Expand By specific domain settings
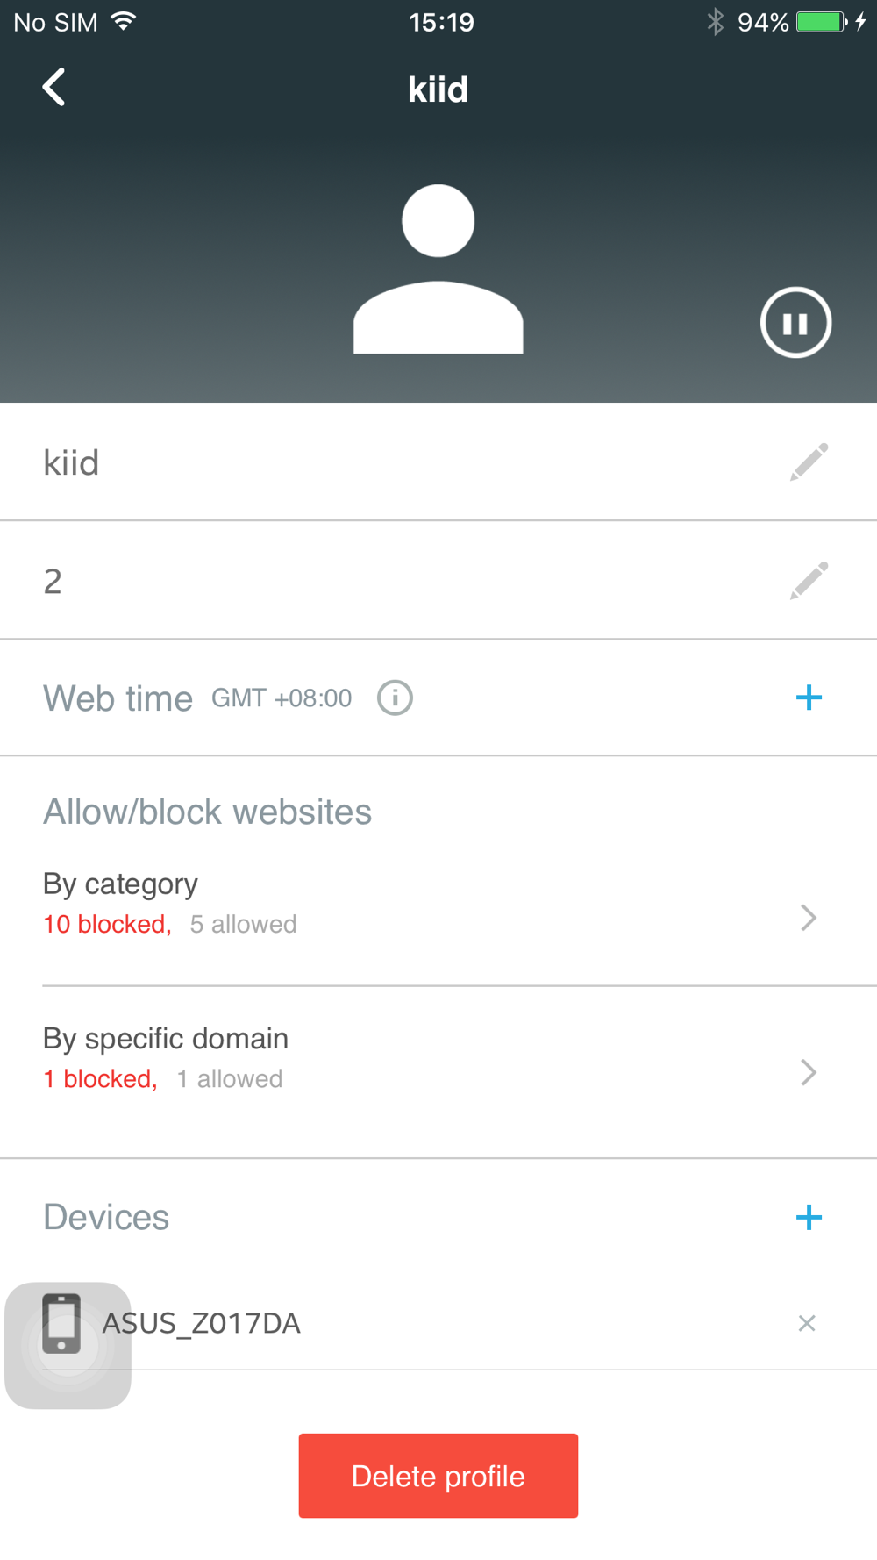This screenshot has width=877, height=1560. (x=808, y=1072)
